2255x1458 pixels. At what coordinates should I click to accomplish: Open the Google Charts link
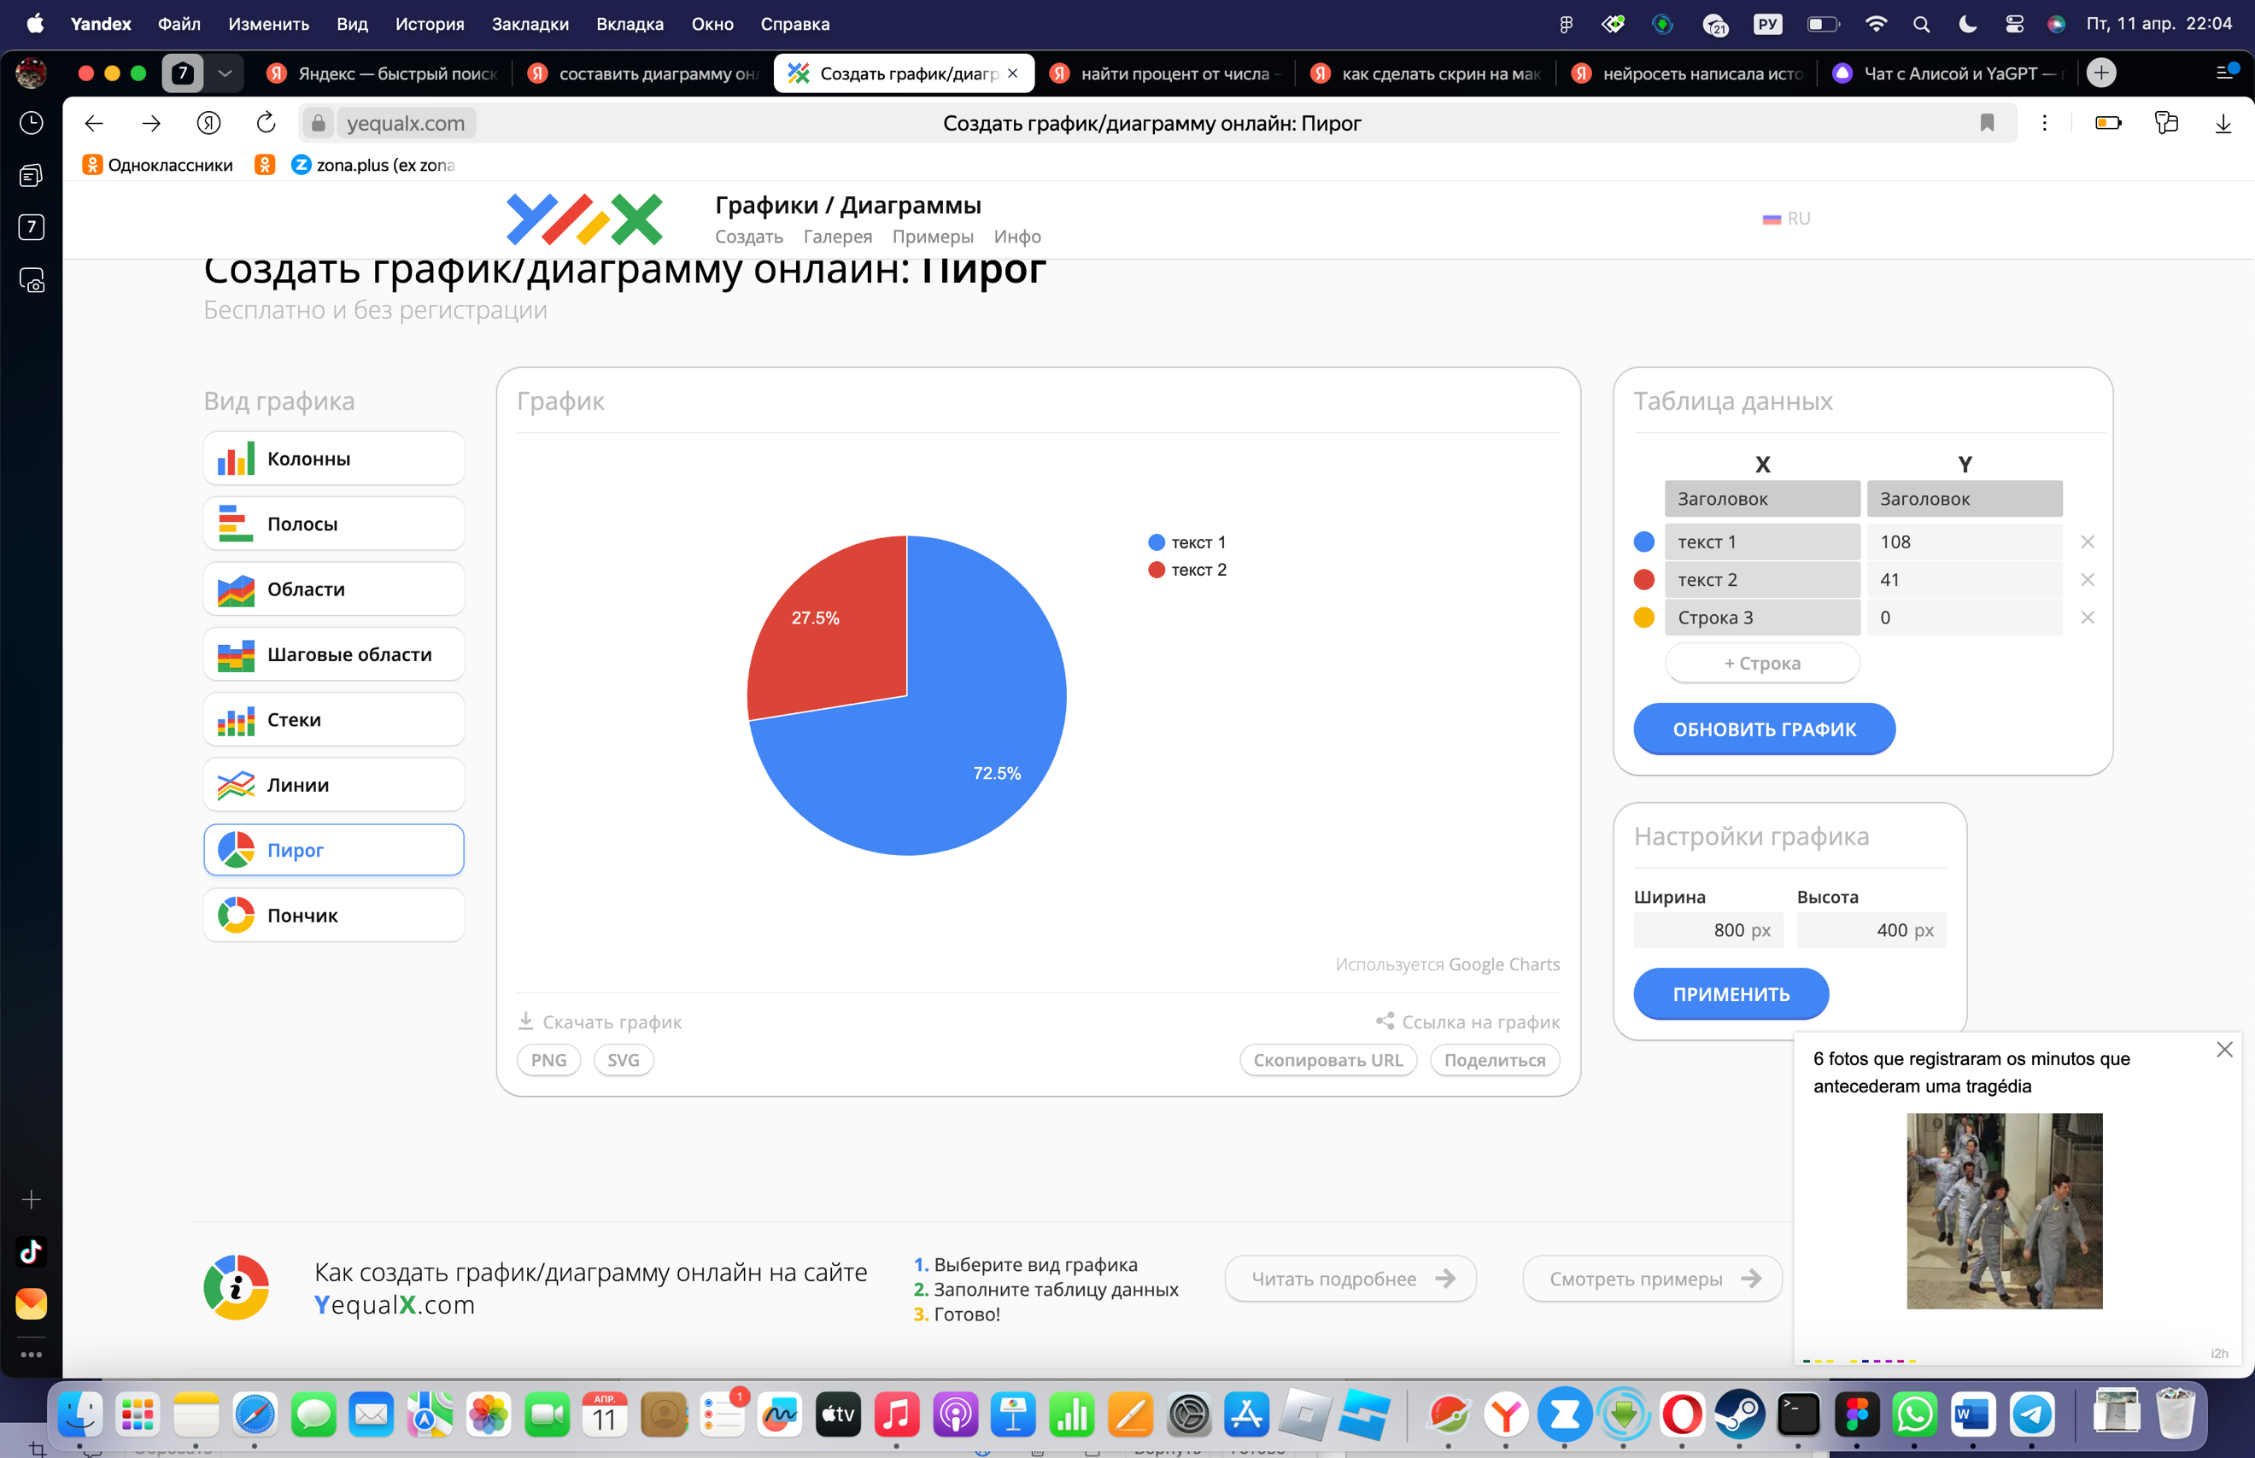[1503, 963]
